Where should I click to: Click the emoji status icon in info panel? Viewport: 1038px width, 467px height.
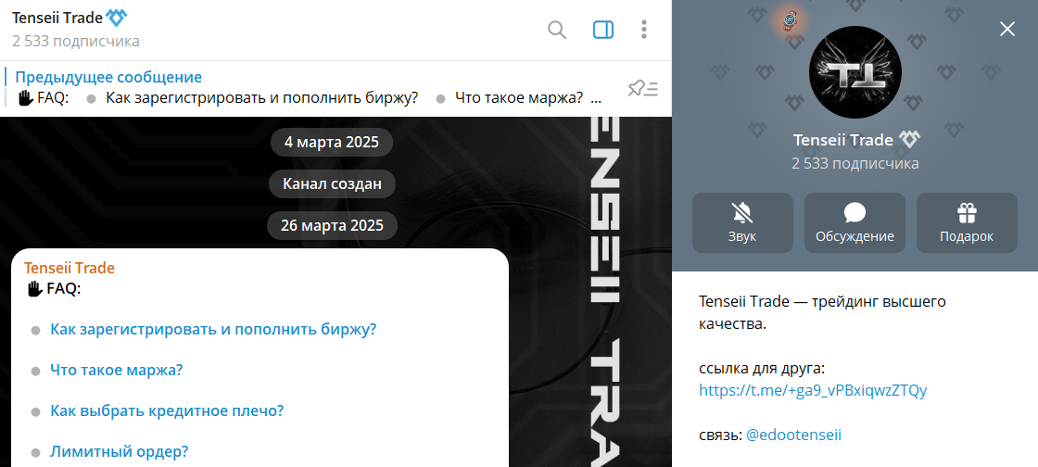tap(909, 140)
